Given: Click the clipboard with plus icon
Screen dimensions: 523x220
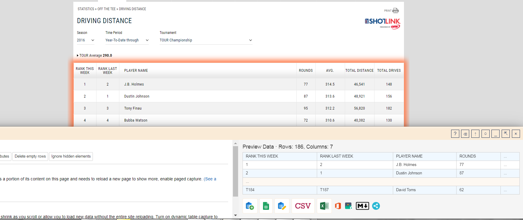Looking at the screenshot, I should coord(250,206).
